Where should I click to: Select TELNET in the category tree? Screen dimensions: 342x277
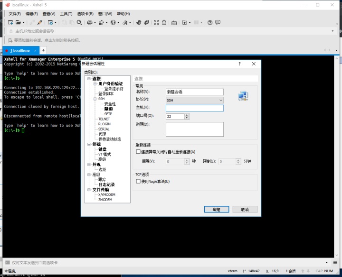[104, 119]
